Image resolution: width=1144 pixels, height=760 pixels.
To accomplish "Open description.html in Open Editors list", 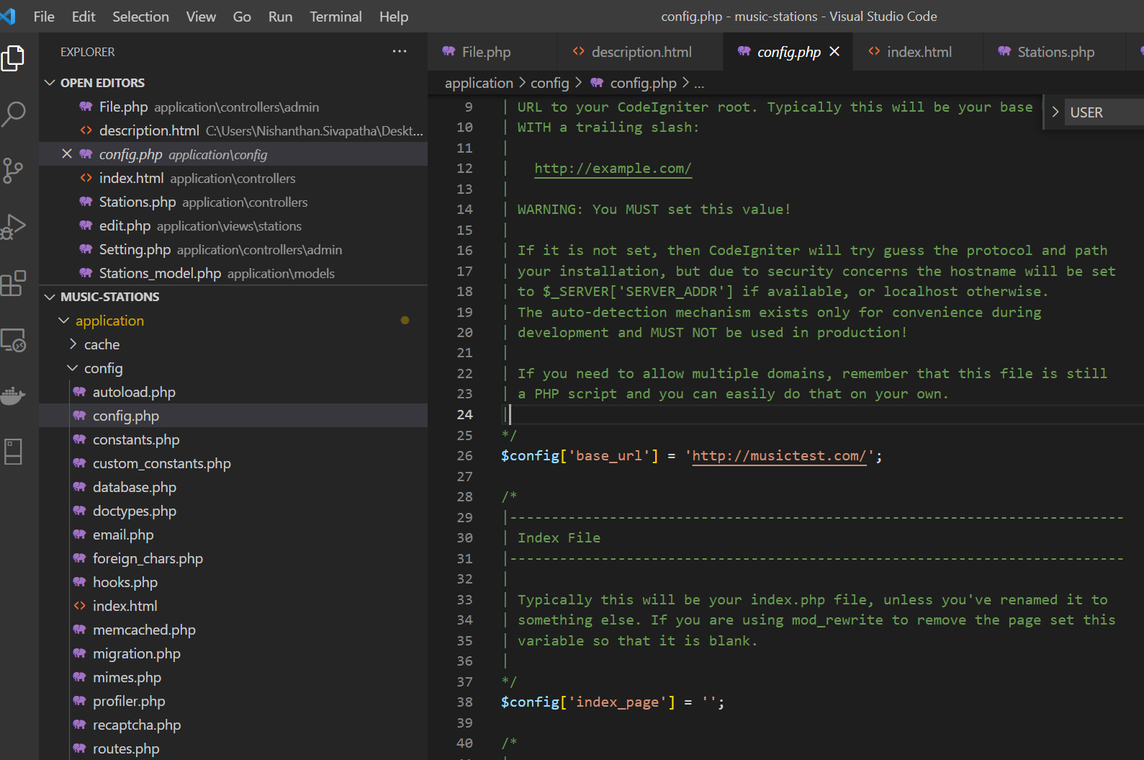I will click(233, 130).
